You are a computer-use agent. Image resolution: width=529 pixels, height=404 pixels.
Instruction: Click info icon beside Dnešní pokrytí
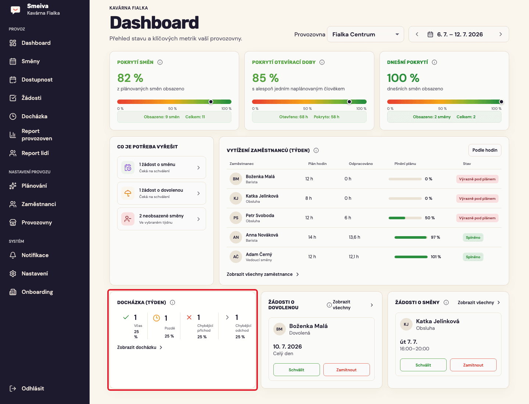tap(435, 62)
